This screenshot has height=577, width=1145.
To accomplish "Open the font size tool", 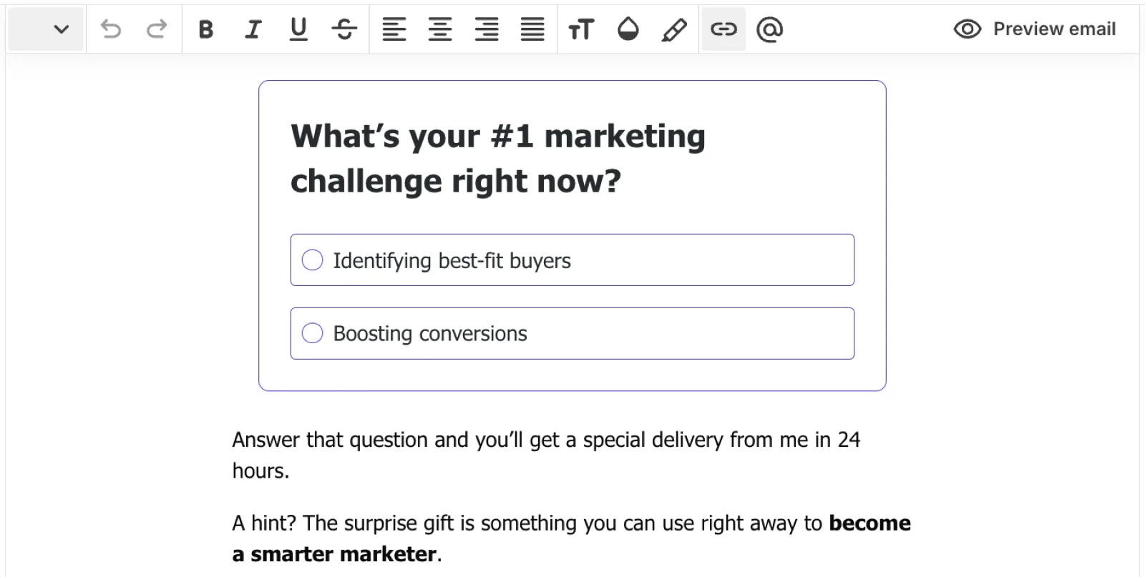I will (x=581, y=29).
